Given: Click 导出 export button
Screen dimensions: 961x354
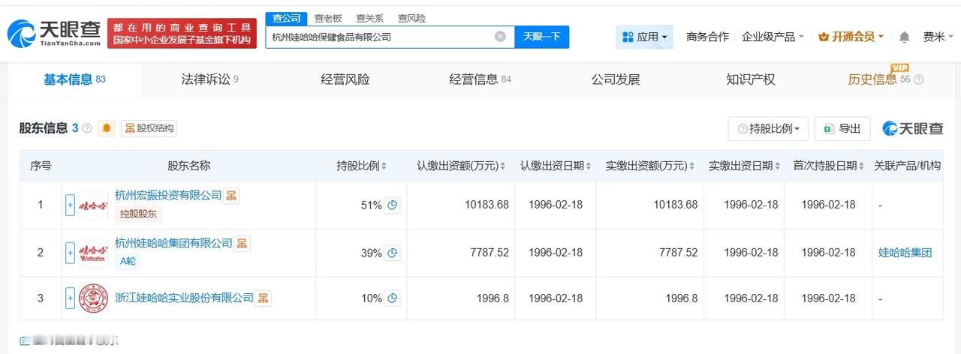Looking at the screenshot, I should click(842, 129).
